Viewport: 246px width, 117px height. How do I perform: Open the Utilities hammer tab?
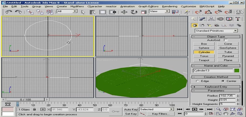pos(238,19)
